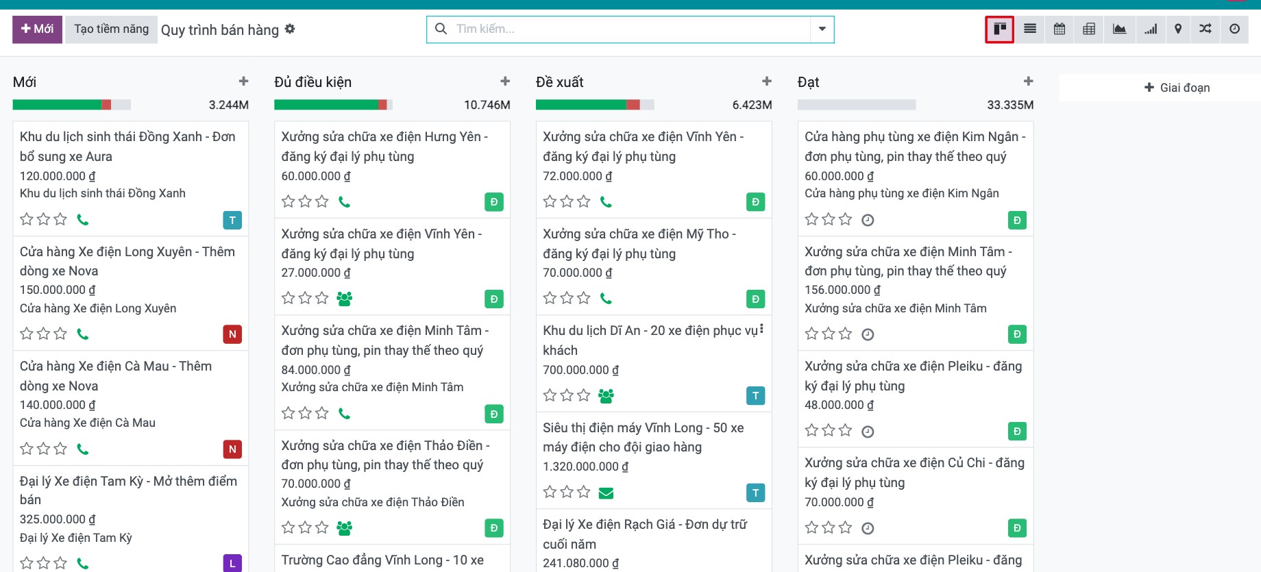This screenshot has width=1261, height=572.
Task: Set second star on Khu du lịch Dĩ An card
Action: pos(567,395)
